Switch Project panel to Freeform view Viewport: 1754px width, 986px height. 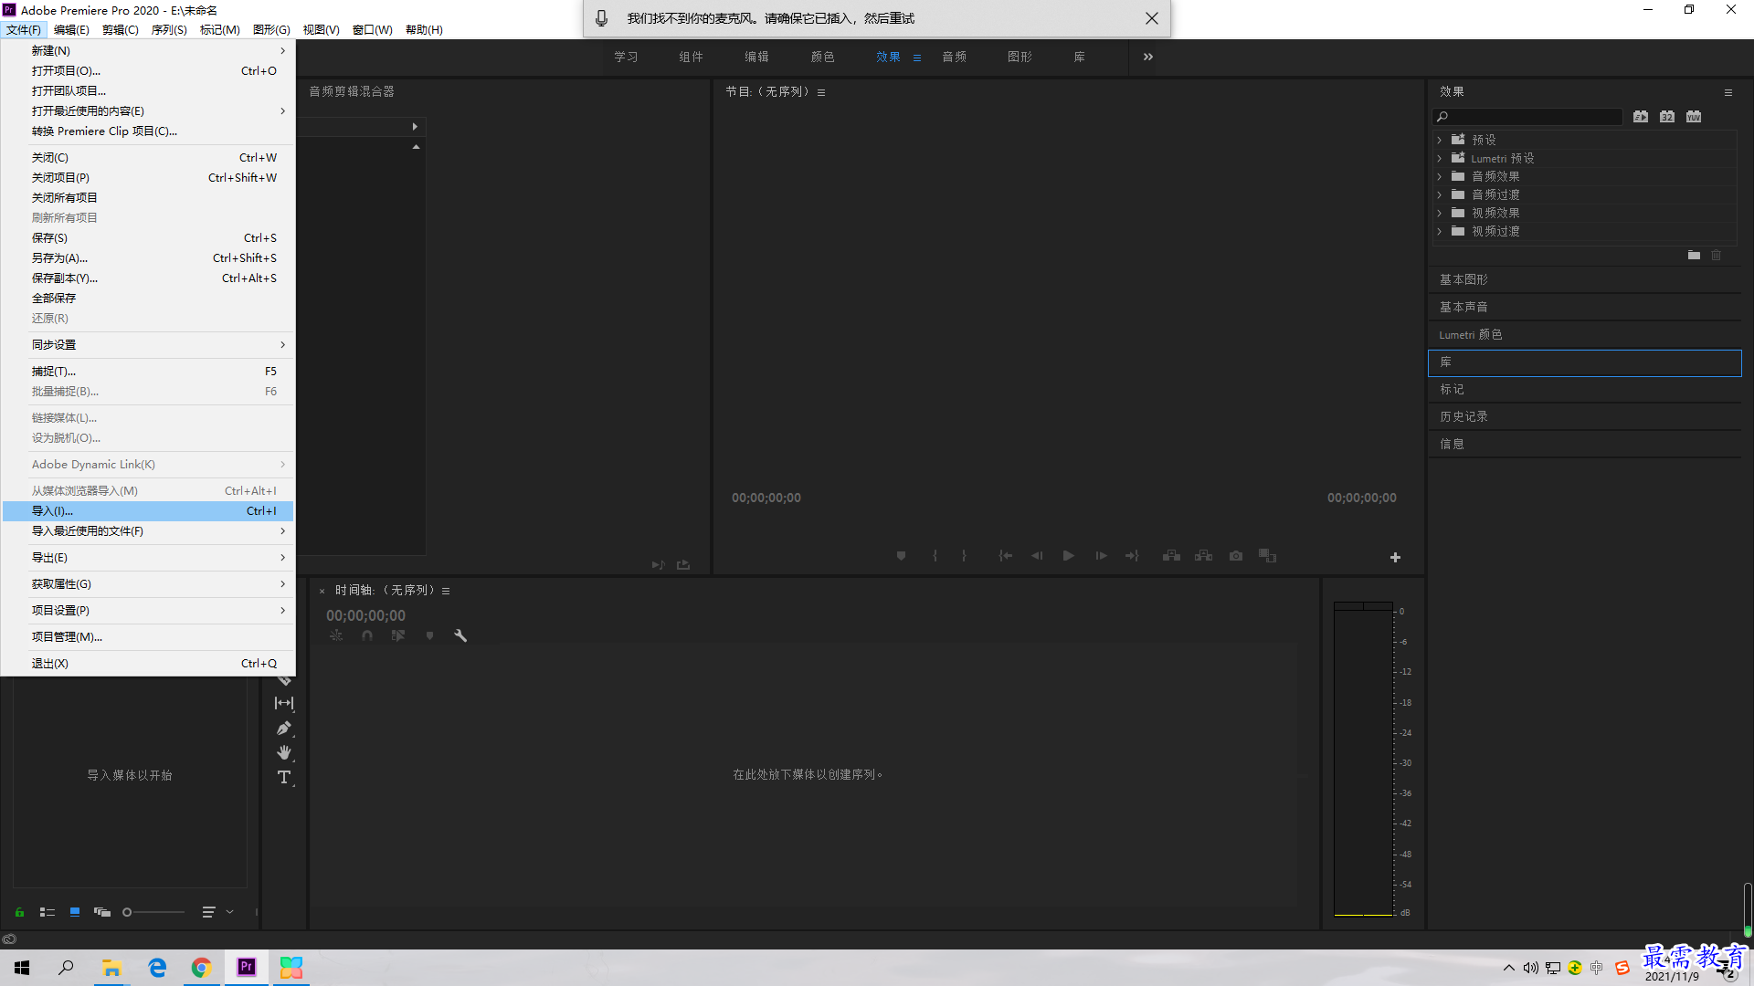point(102,912)
